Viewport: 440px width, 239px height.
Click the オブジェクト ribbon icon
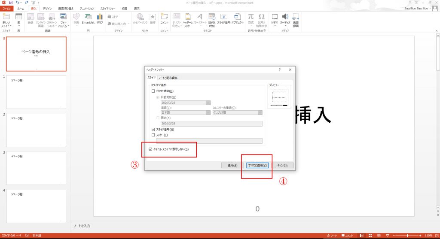237,19
